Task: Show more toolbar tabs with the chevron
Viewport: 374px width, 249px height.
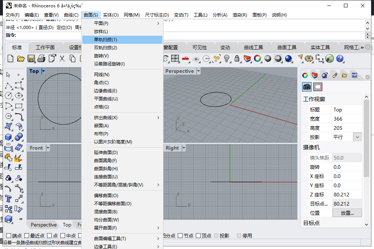Action: click(x=362, y=47)
